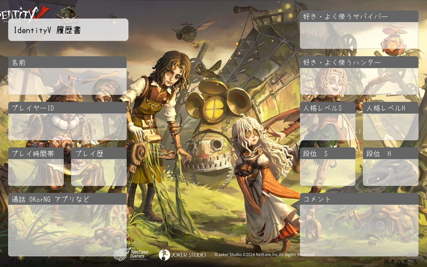
Task: Click the 好き・よく使うサバイバー header label
Action: 359,16
